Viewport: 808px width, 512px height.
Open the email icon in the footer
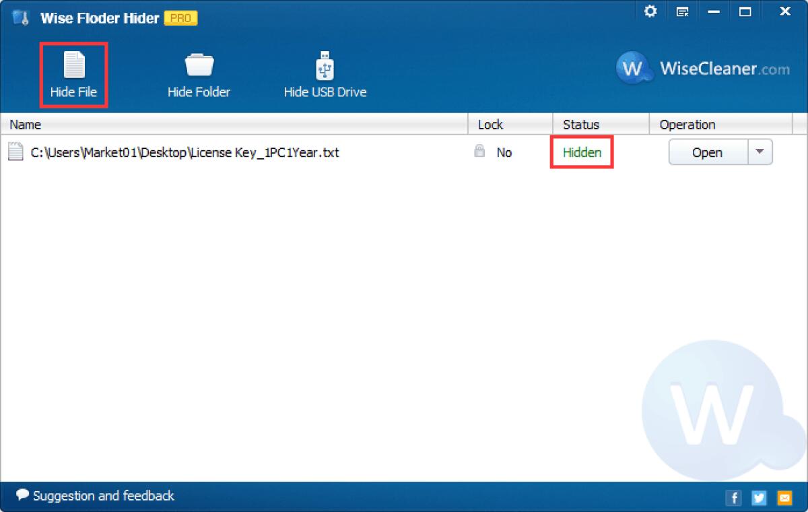[x=784, y=498]
